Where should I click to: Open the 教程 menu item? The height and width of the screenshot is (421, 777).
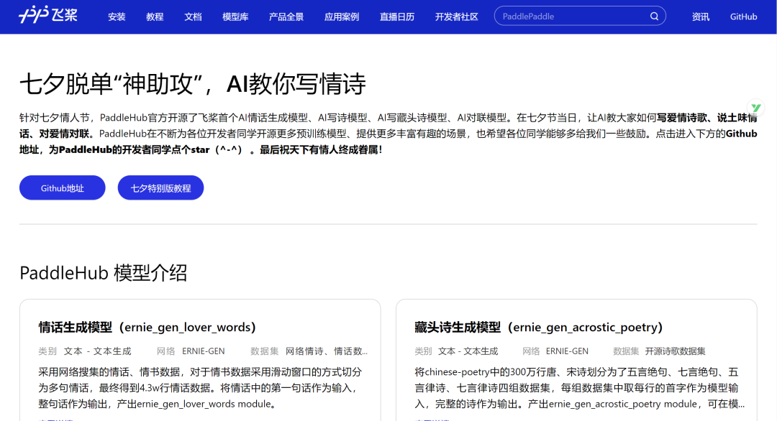pyautogui.click(x=155, y=17)
